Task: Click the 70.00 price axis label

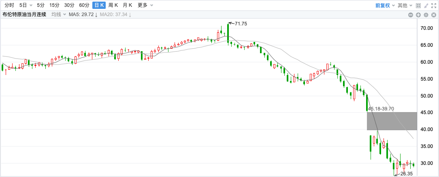Action: 427,28
